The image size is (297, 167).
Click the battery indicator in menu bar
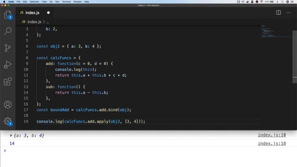(272, 2)
